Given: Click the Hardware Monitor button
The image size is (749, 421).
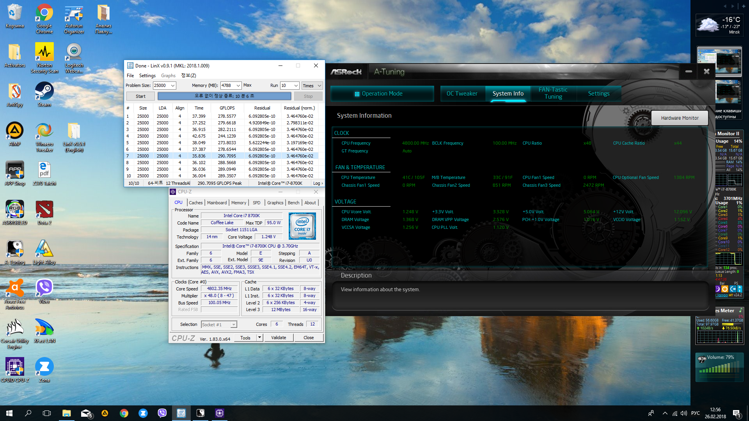Looking at the screenshot, I should coord(679,118).
